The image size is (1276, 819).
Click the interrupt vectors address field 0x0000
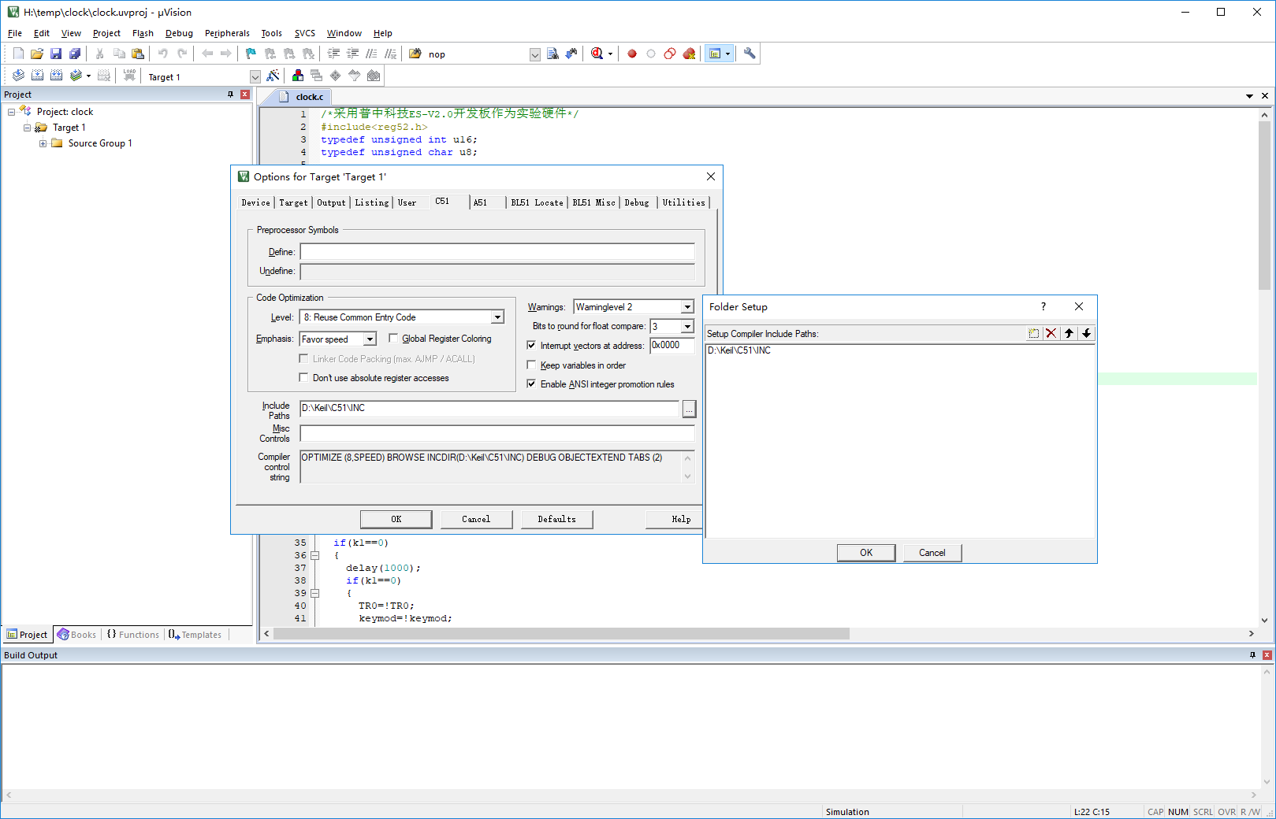(x=672, y=346)
